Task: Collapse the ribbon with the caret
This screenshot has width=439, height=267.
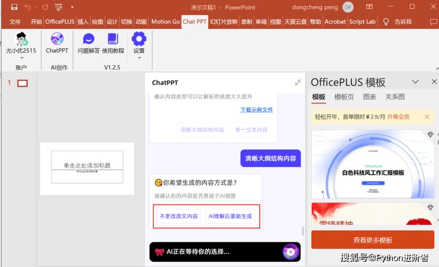Action: point(437,69)
